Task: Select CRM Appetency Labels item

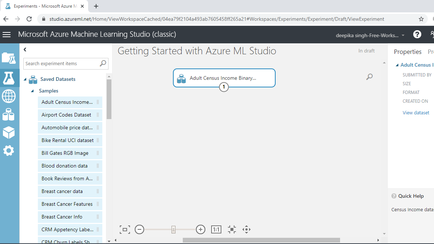Action: coord(70,229)
